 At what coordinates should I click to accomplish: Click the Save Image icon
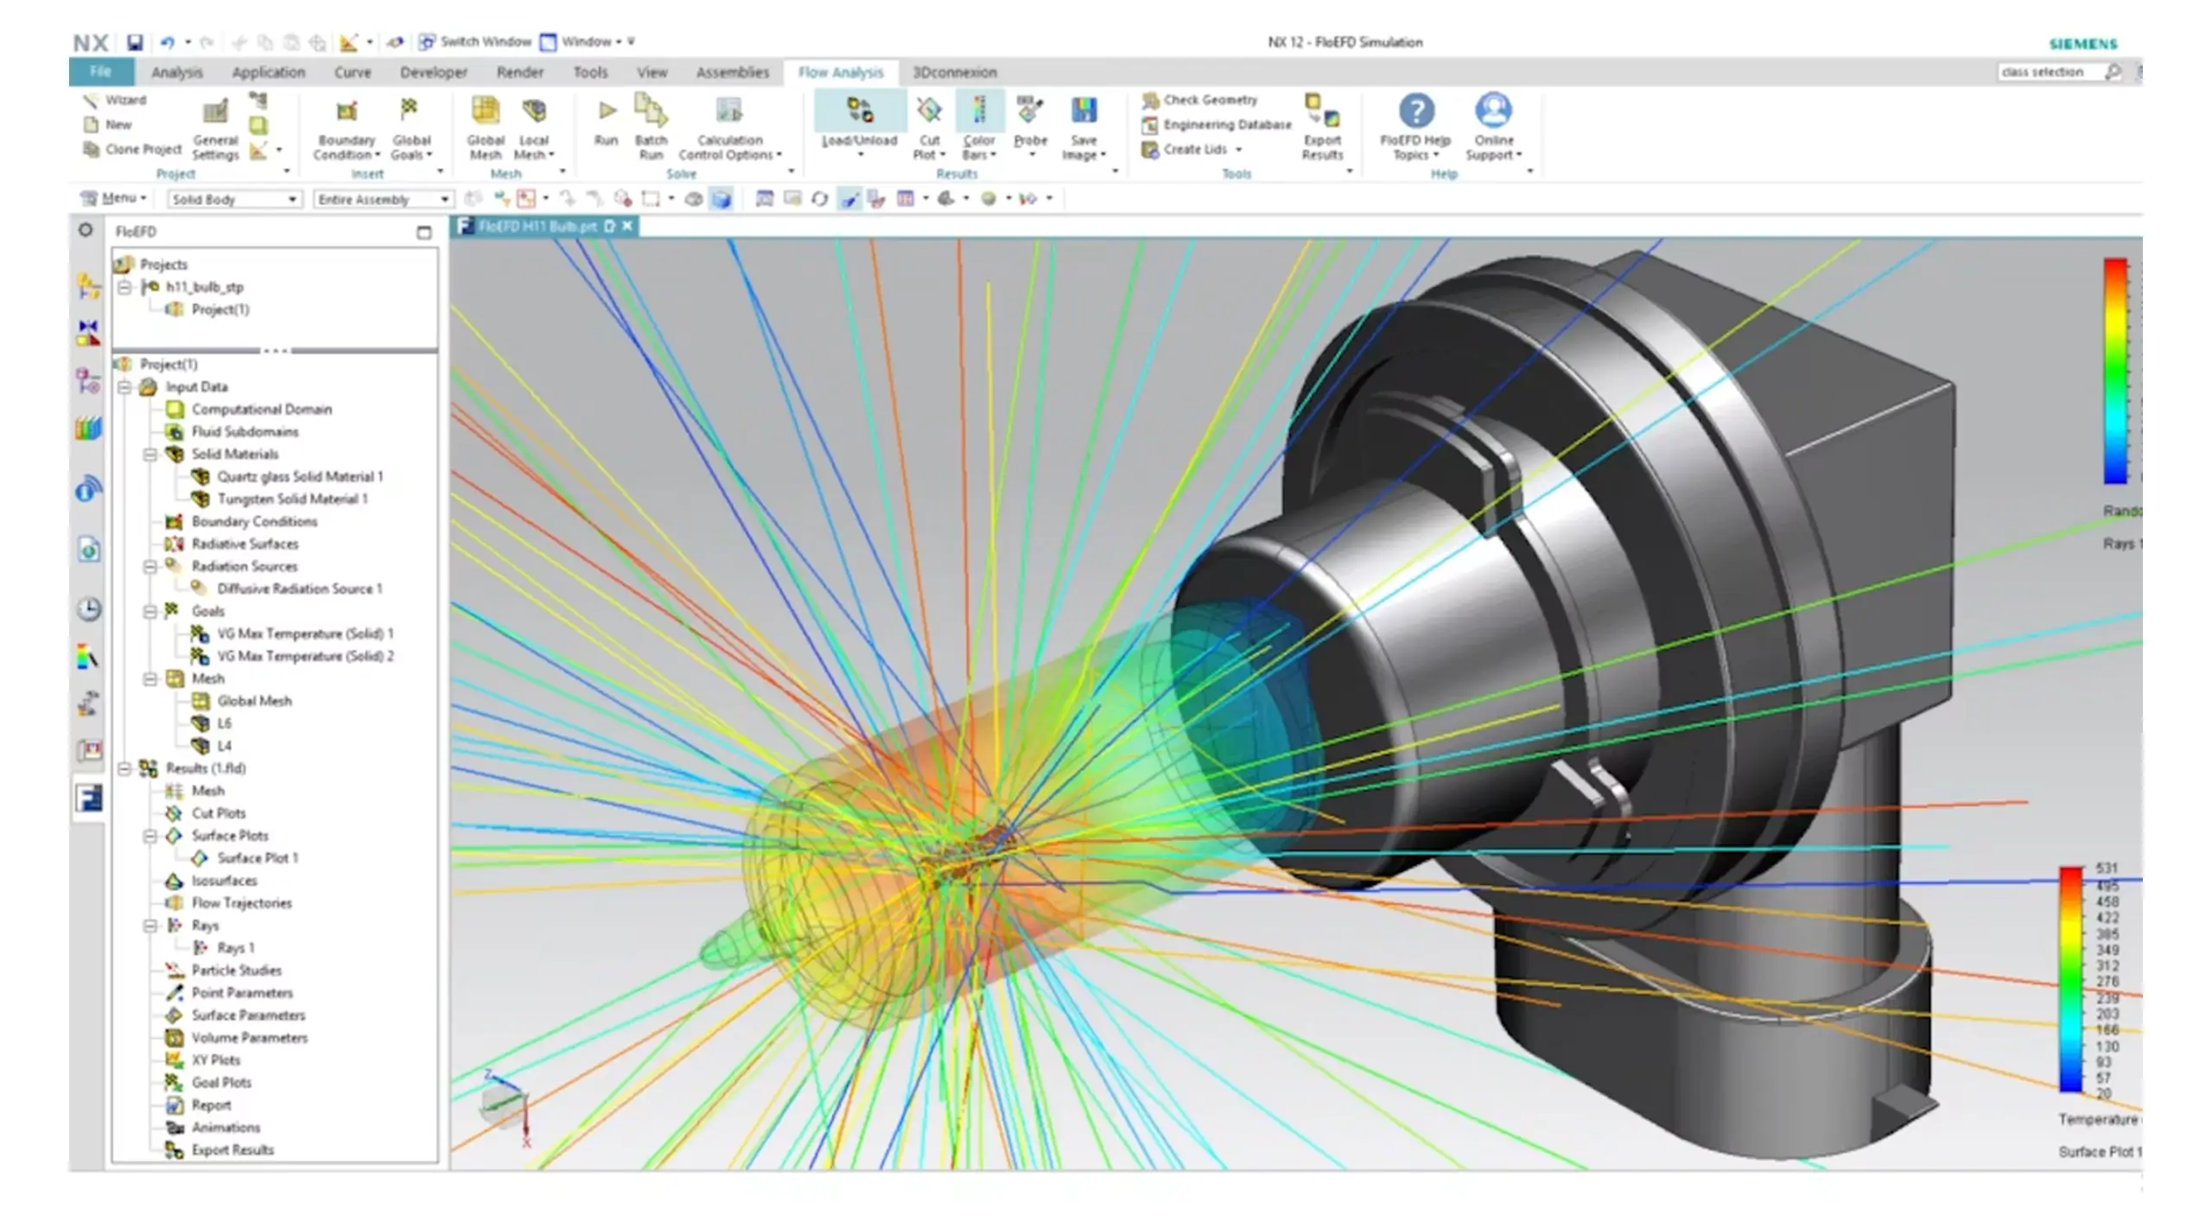1084,111
